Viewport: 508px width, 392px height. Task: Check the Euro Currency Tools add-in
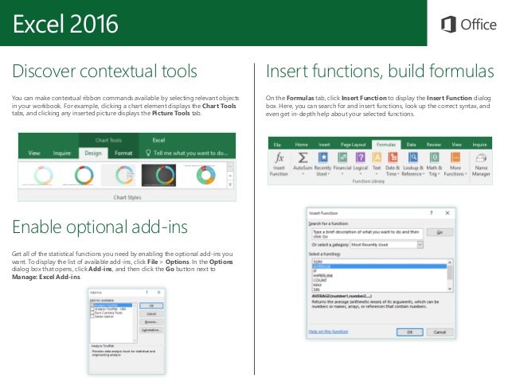pyautogui.click(x=92, y=312)
